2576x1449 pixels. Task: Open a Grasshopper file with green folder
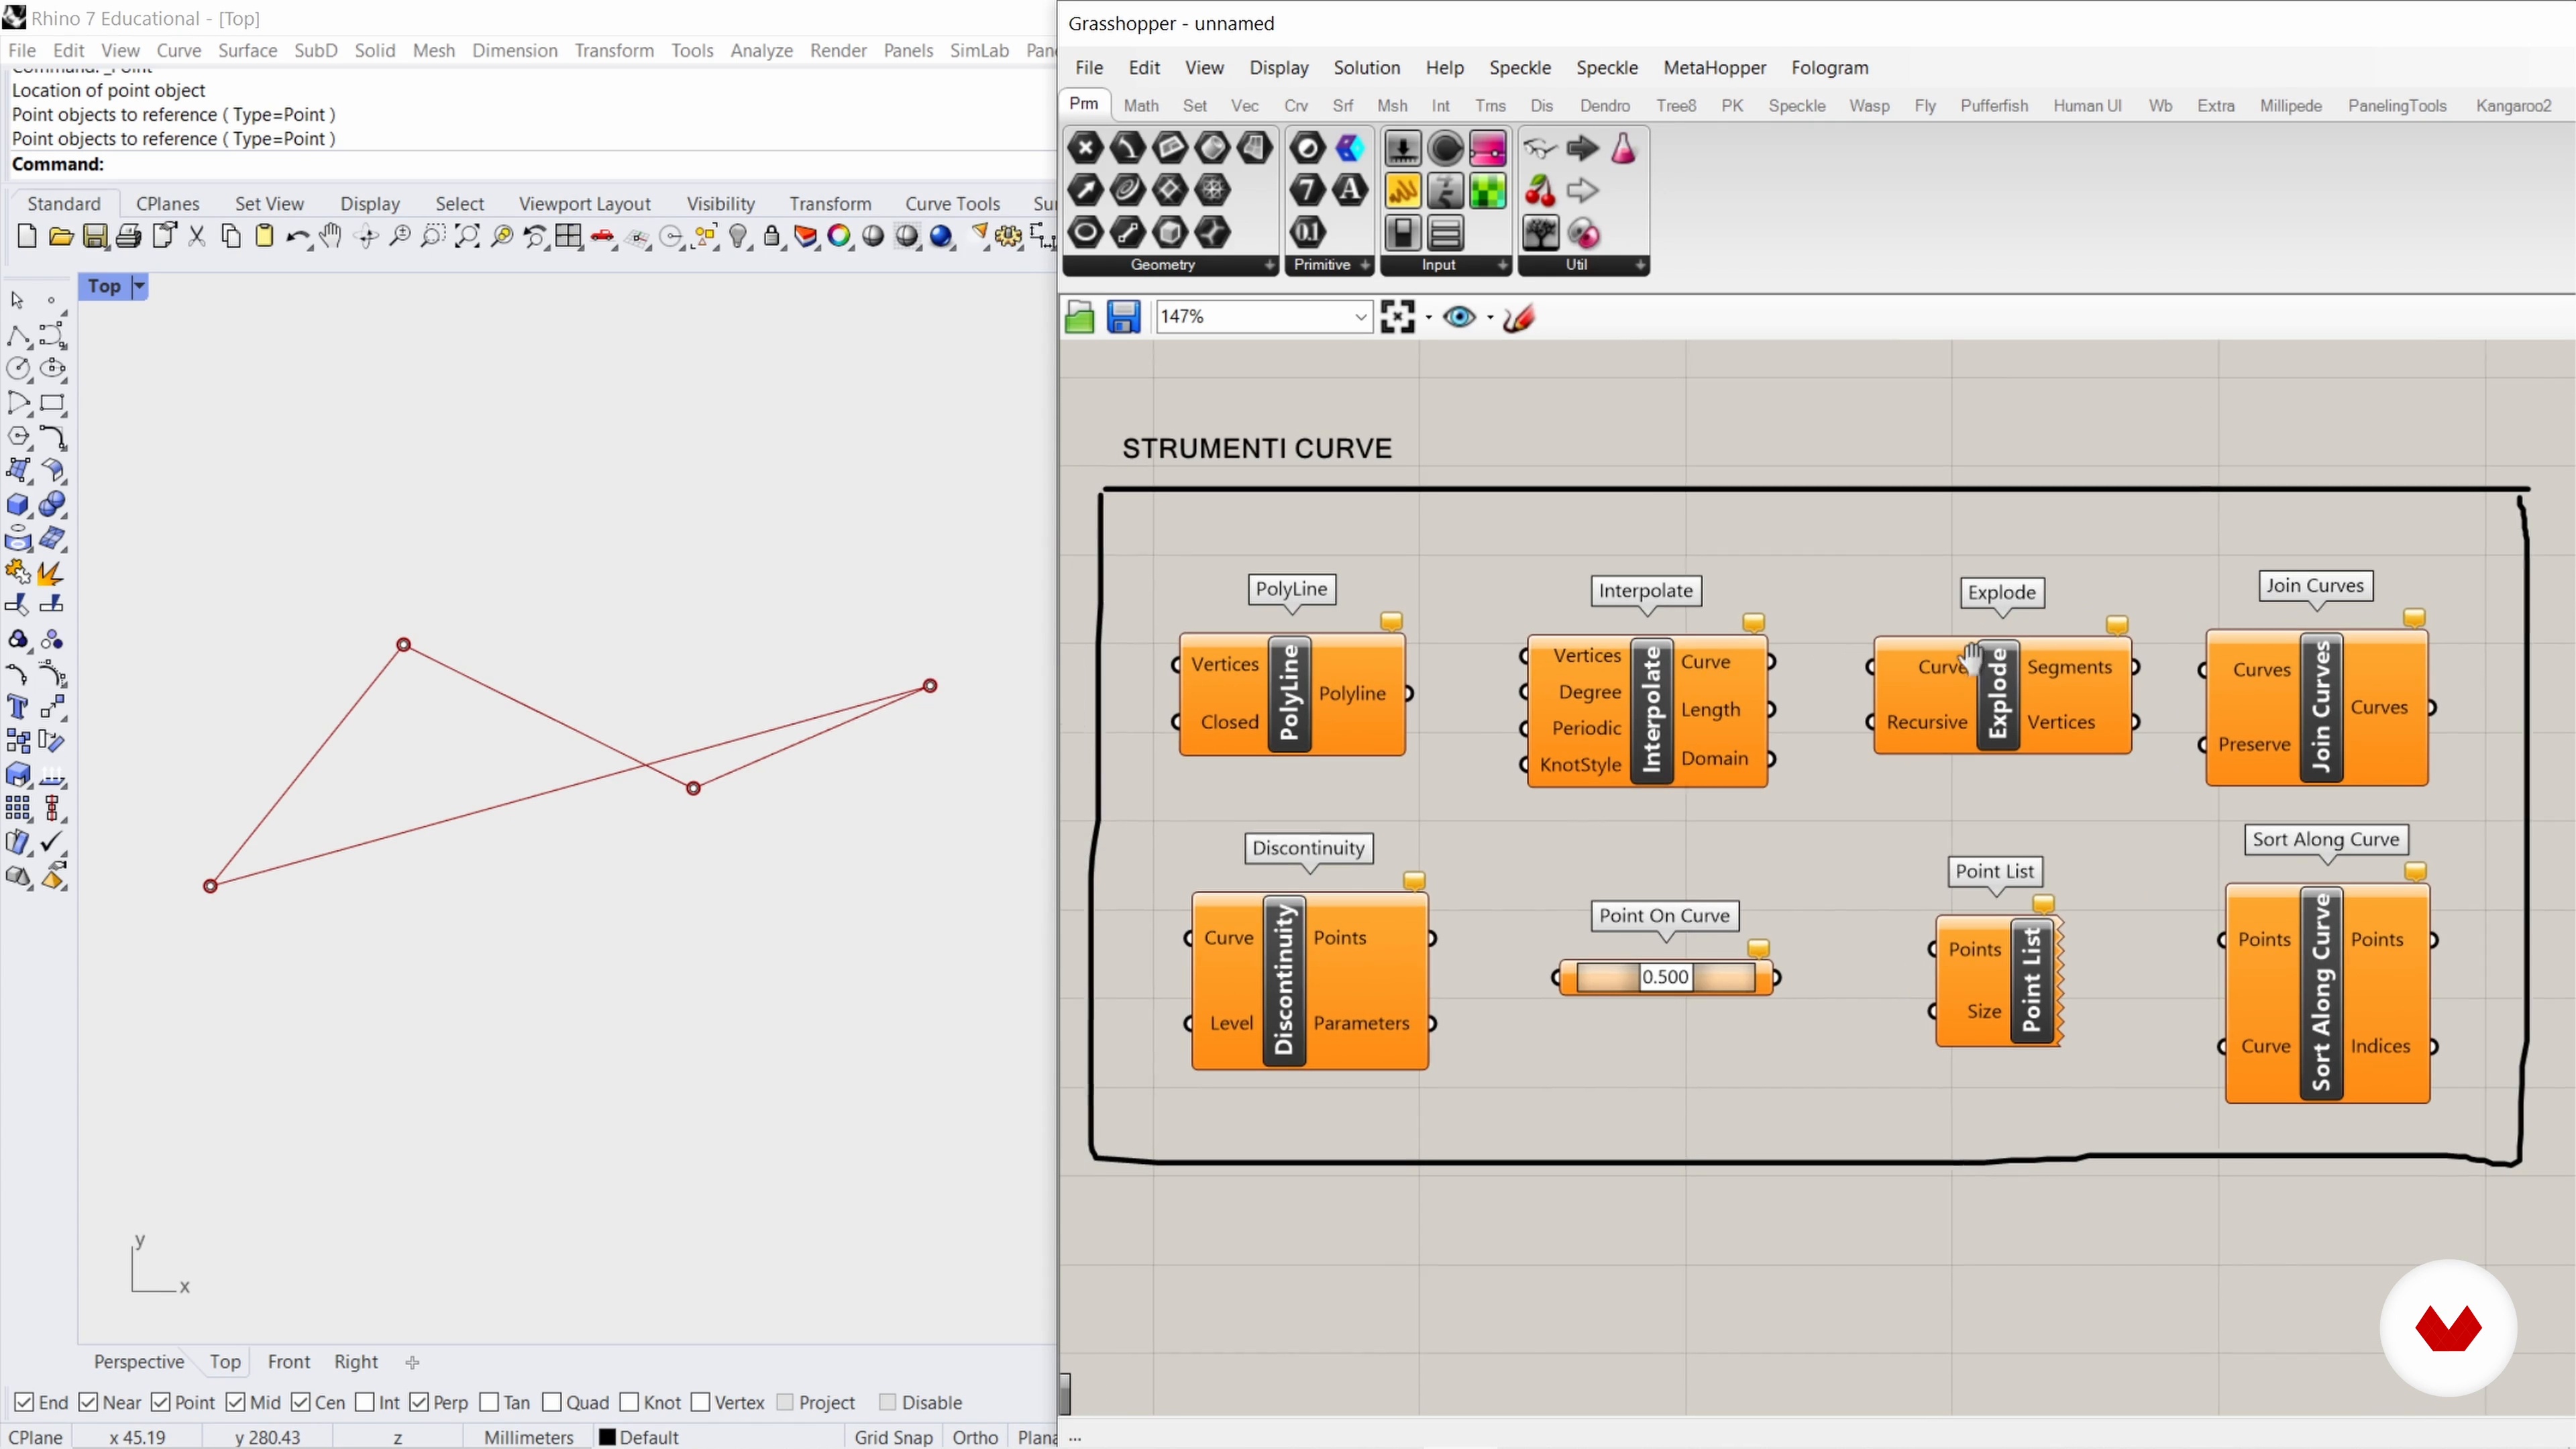pyautogui.click(x=1079, y=317)
